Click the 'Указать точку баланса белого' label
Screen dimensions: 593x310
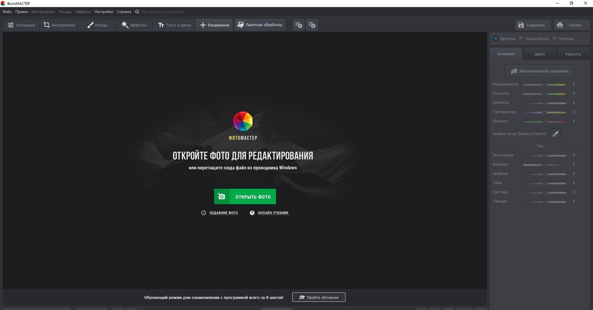(x=519, y=134)
